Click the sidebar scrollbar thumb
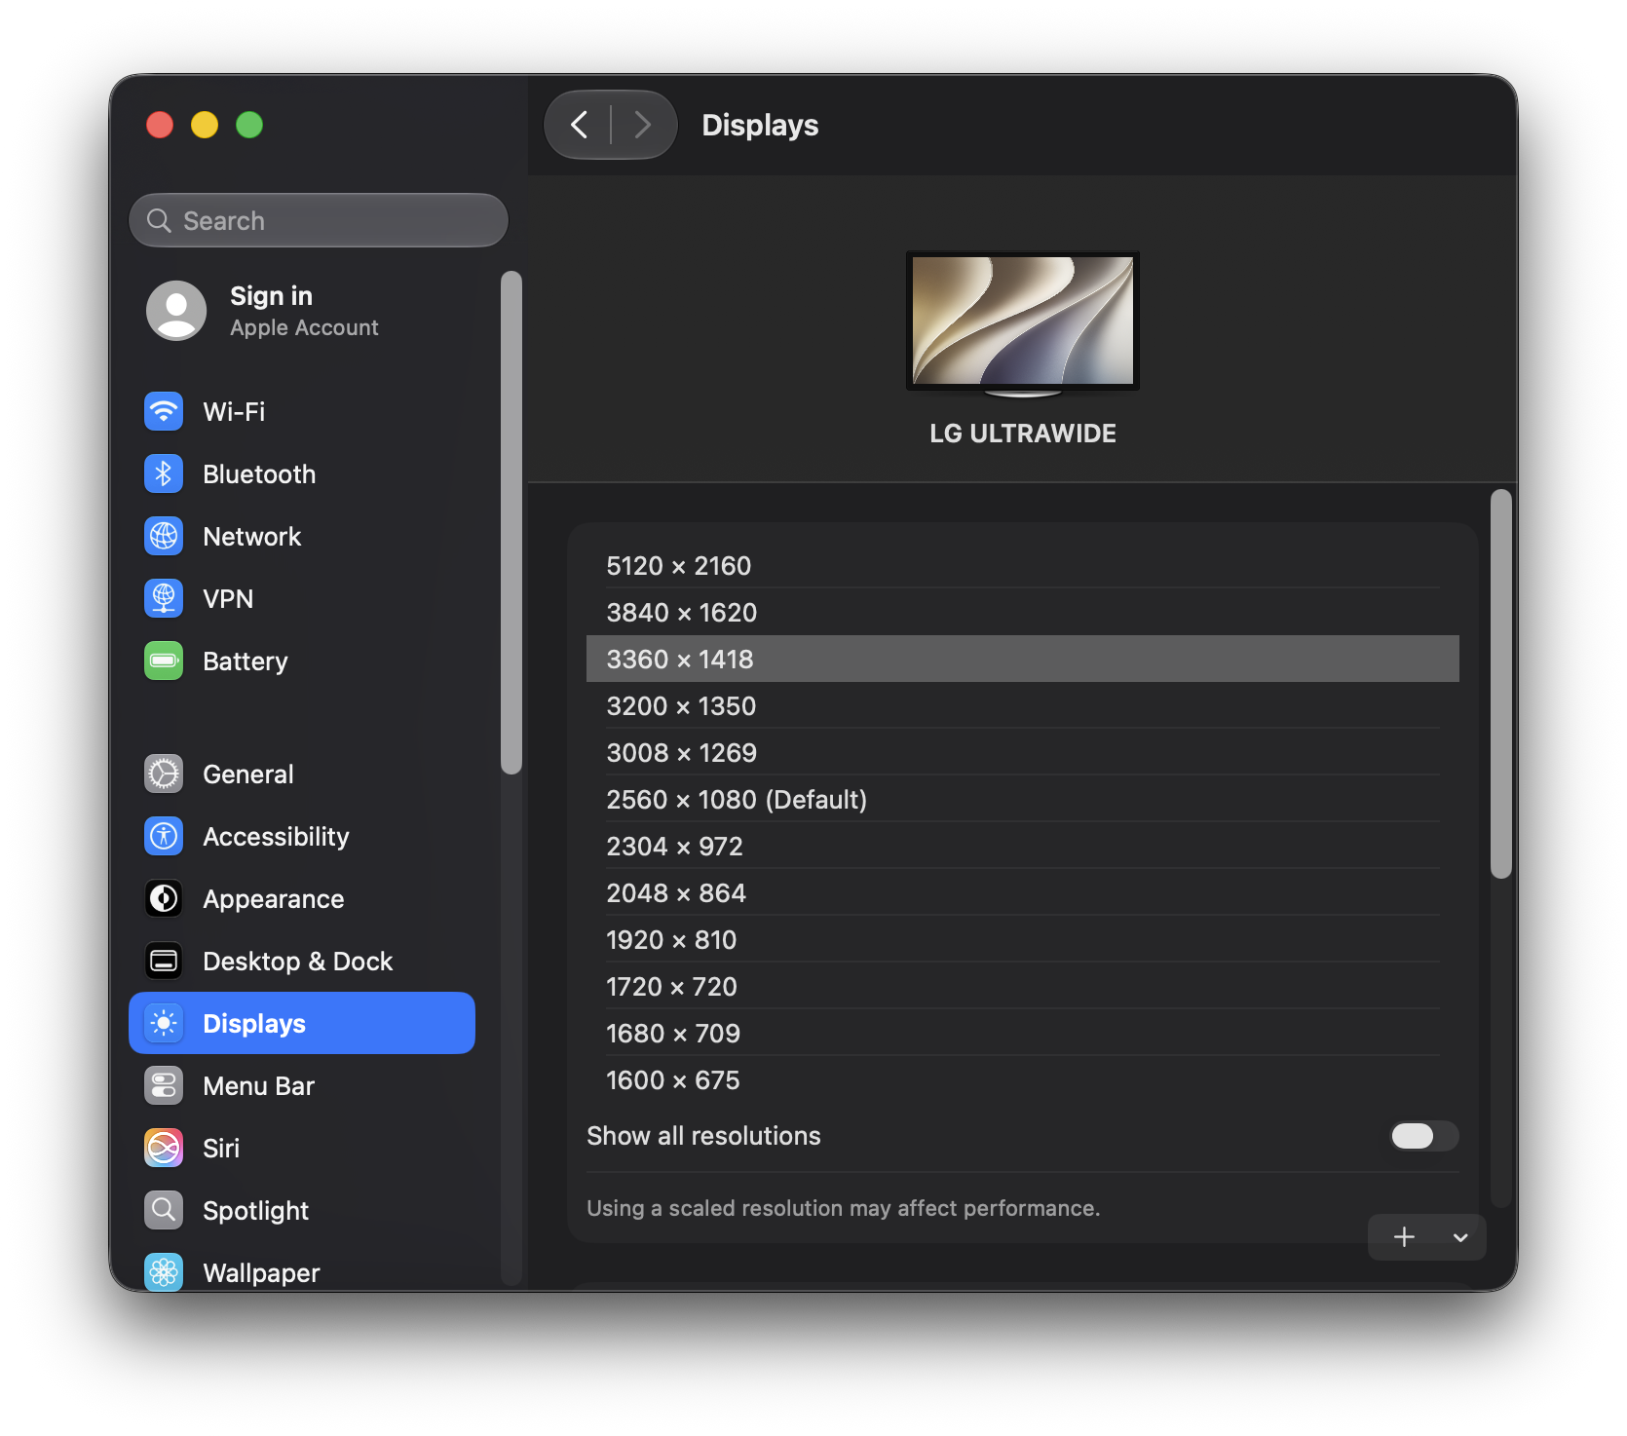The height and width of the screenshot is (1436, 1627). pyautogui.click(x=511, y=522)
